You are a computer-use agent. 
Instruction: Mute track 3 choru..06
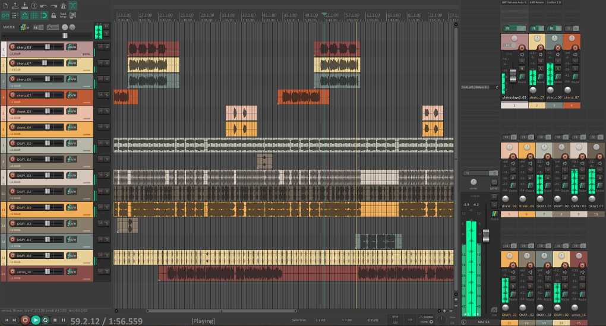(100, 79)
